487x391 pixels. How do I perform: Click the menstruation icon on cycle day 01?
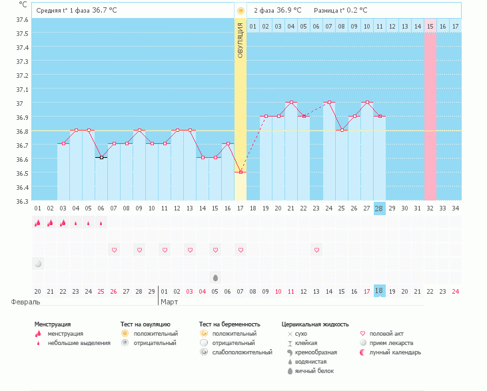(x=38, y=223)
